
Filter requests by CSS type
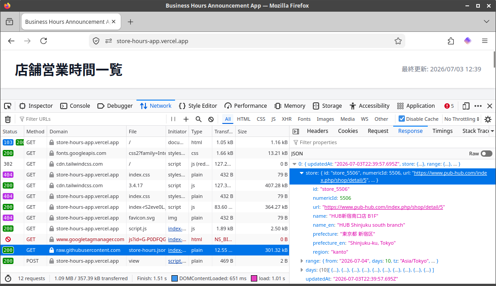pyautogui.click(x=261, y=119)
